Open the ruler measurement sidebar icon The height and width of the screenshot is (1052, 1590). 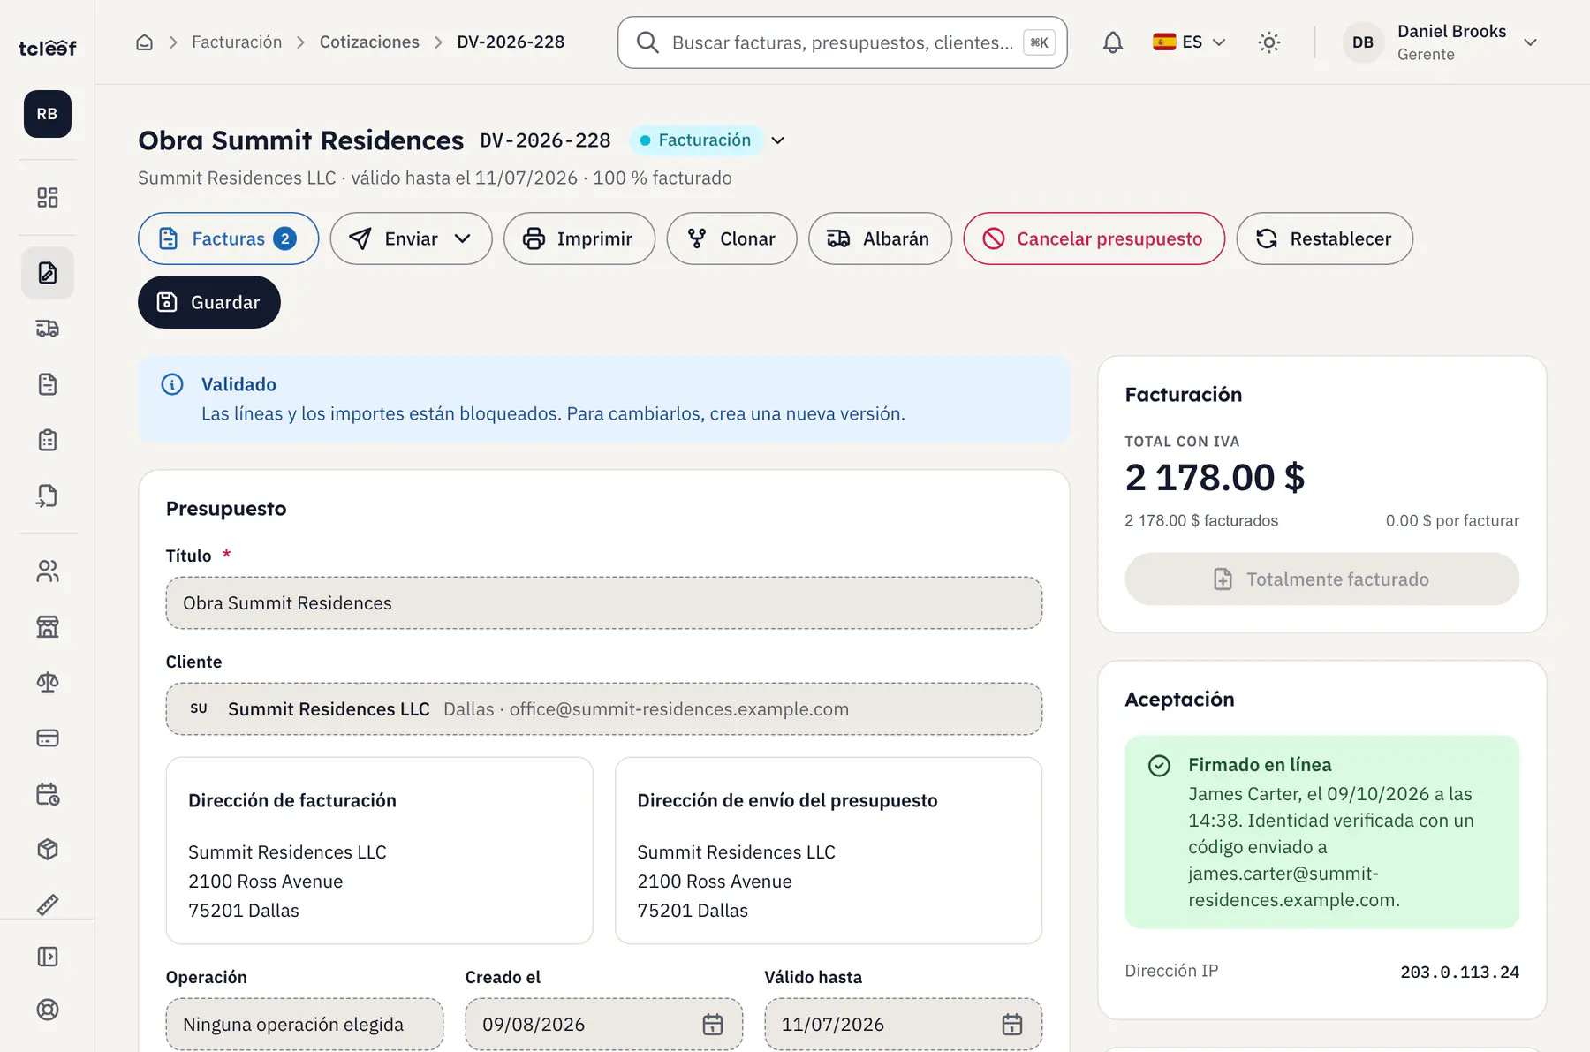[x=48, y=904]
